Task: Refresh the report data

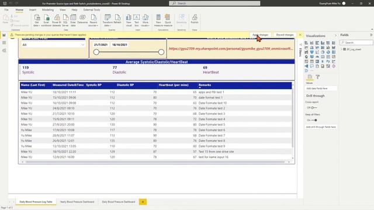Action: point(117,19)
